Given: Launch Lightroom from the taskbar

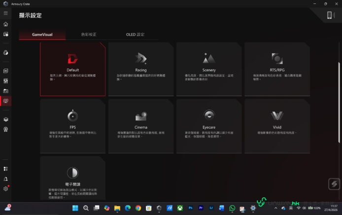Looking at the screenshot, I should click(x=211, y=208).
